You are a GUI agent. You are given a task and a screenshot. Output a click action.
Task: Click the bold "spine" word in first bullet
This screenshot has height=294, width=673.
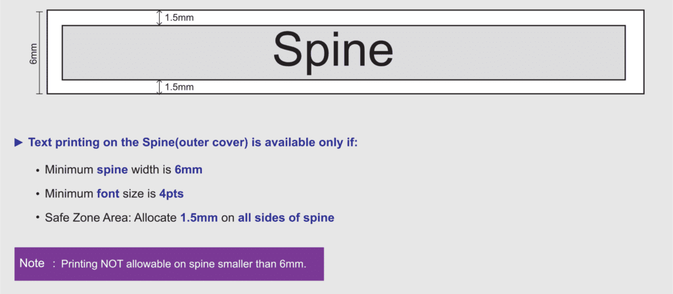112,170
